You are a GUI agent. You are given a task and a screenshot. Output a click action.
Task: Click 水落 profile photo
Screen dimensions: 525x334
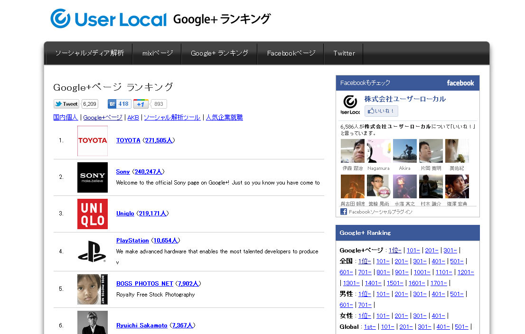405,186
